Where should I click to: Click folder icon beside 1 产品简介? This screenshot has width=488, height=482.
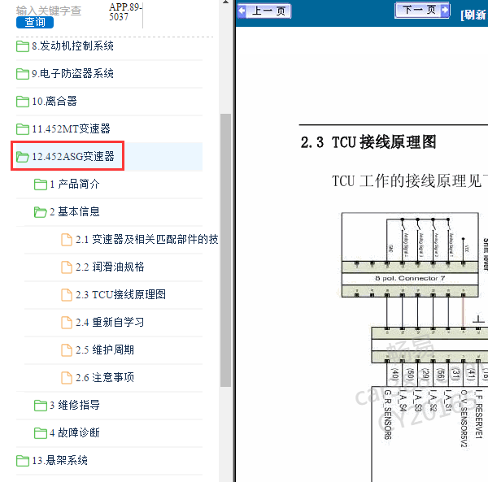click(x=41, y=185)
